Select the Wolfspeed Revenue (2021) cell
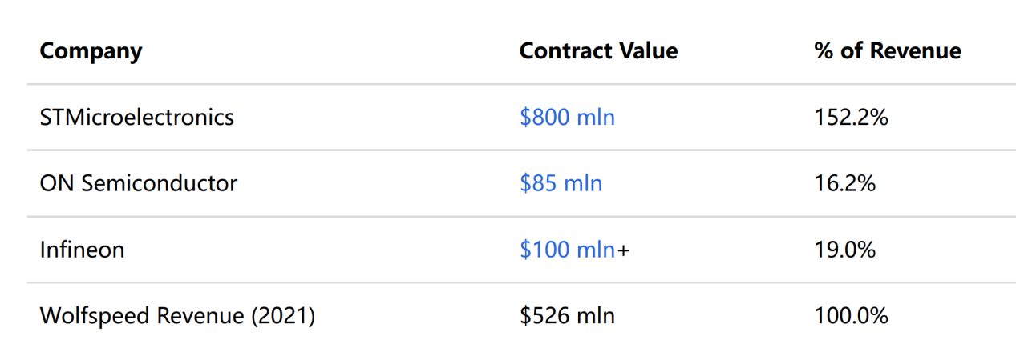 point(177,316)
